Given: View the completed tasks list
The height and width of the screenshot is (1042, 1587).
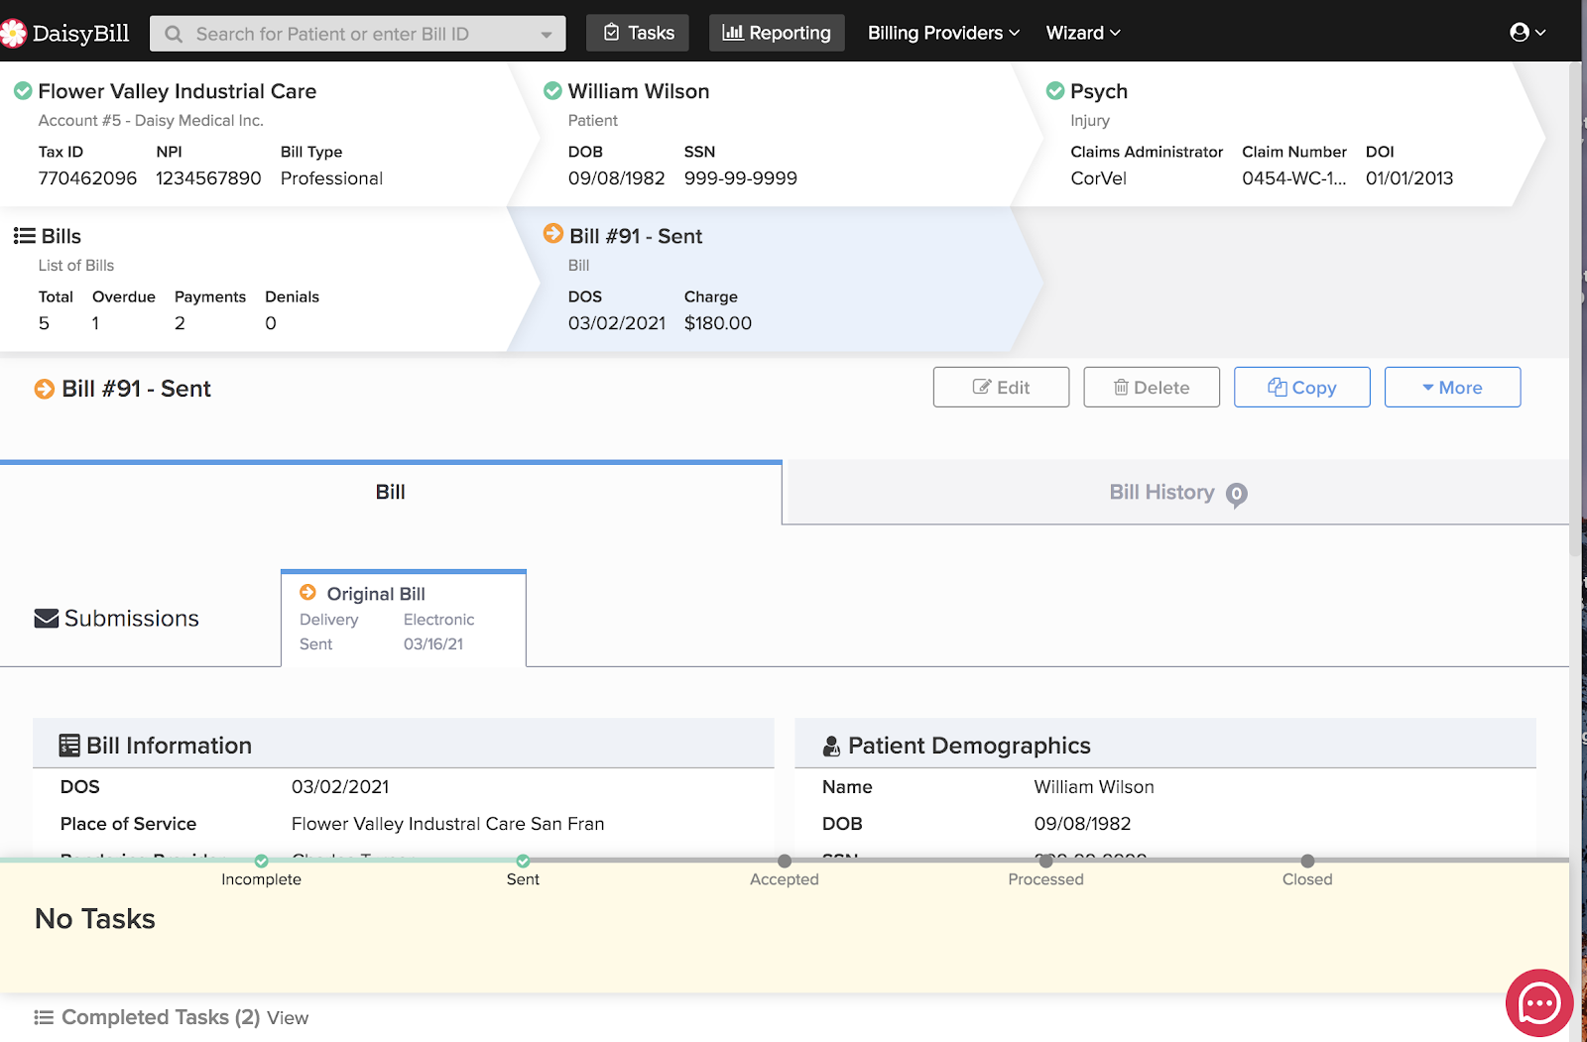Looking at the screenshot, I should 288,1018.
